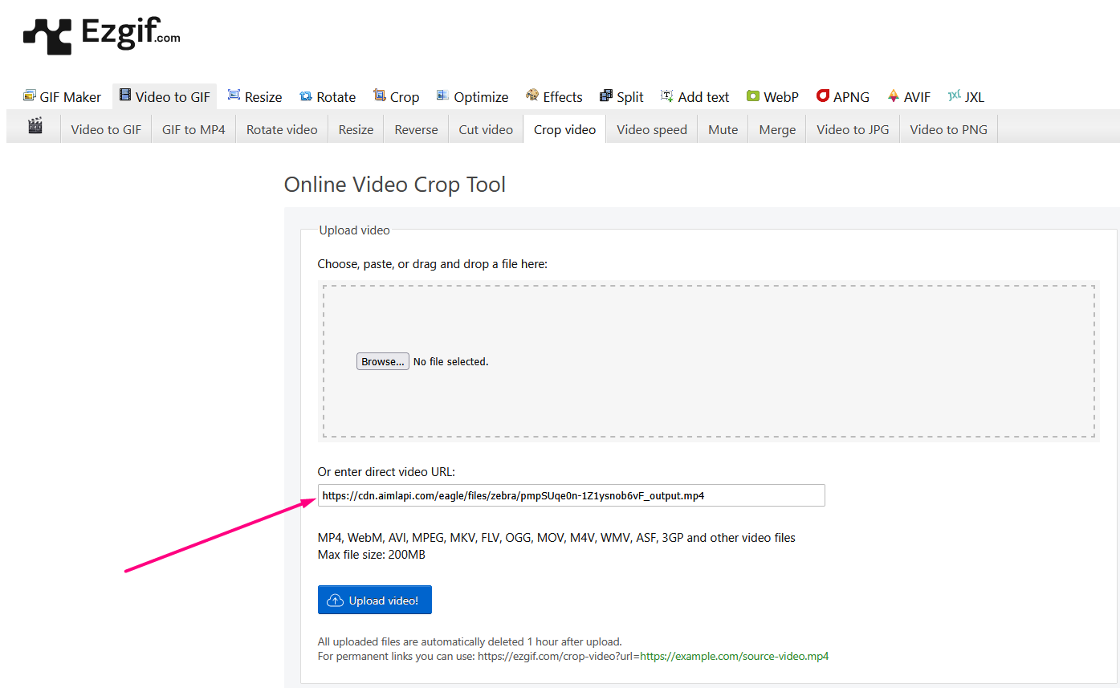Click the Split tool icon
Screen dimensions: 1120x688
pos(606,96)
